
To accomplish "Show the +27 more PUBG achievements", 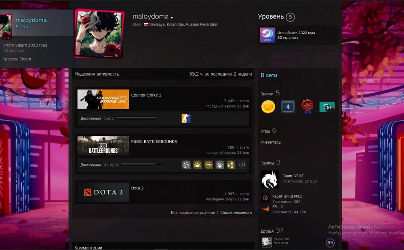I will tap(242, 165).
